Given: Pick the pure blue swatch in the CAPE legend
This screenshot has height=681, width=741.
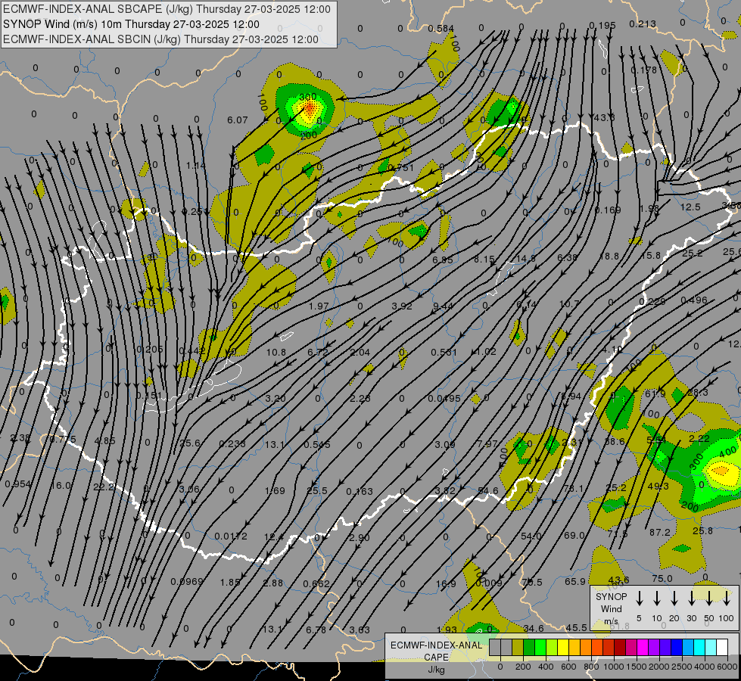Looking at the screenshot, I should click(677, 647).
